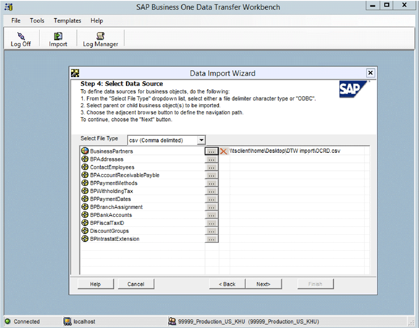Click the localhost server status icon
Image resolution: width=419 pixels, height=328 pixels.
tap(67, 321)
